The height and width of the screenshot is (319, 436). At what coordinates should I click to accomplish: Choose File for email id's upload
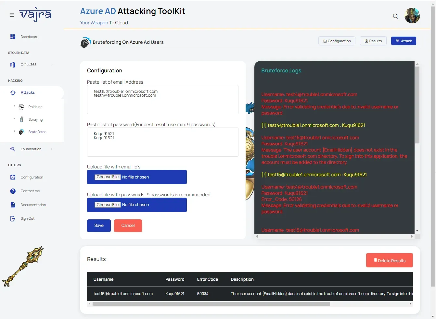pyautogui.click(x=108, y=177)
